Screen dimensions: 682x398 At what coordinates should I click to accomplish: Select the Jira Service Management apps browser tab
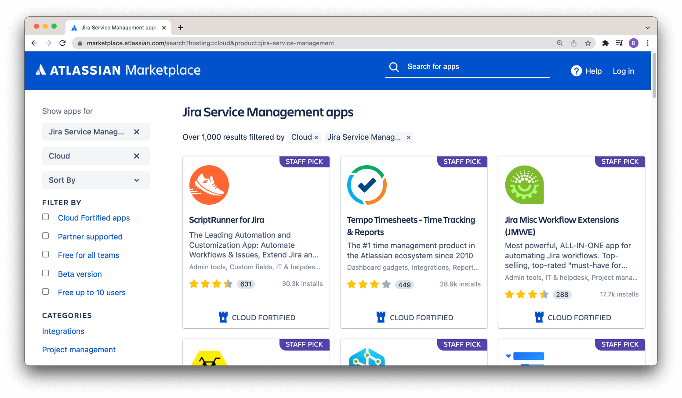[116, 27]
